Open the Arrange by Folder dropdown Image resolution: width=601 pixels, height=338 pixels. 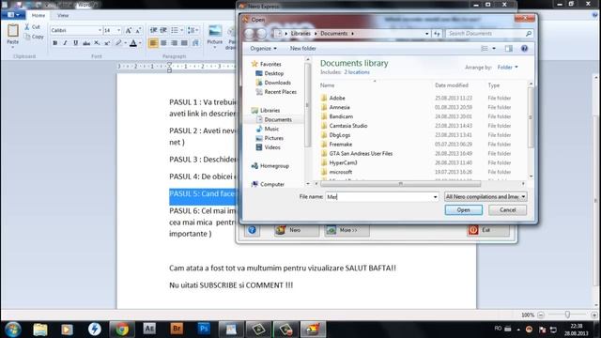click(x=507, y=67)
